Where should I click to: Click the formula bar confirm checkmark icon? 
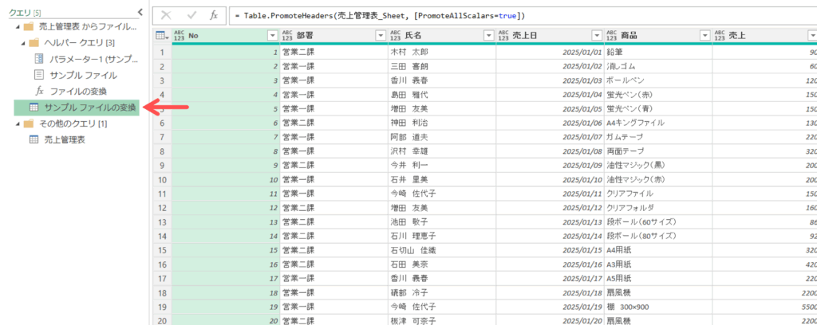tap(189, 15)
